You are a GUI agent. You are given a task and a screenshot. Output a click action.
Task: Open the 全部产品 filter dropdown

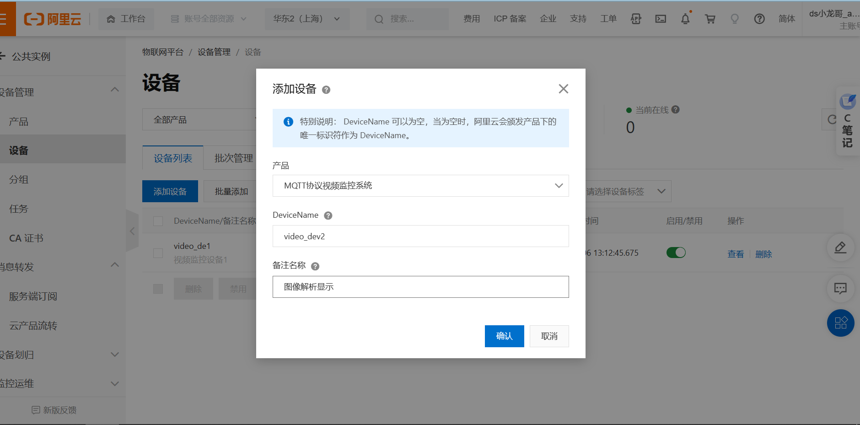point(199,120)
